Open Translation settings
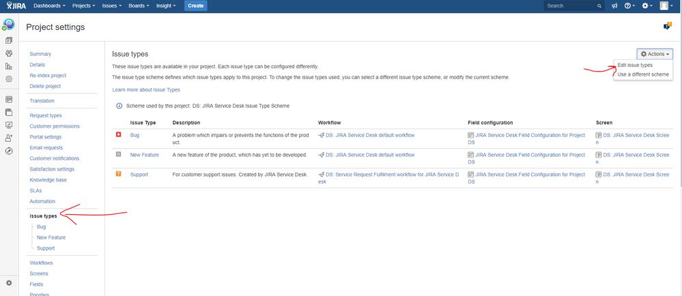Viewport: 682px width, 296px height. [42, 101]
